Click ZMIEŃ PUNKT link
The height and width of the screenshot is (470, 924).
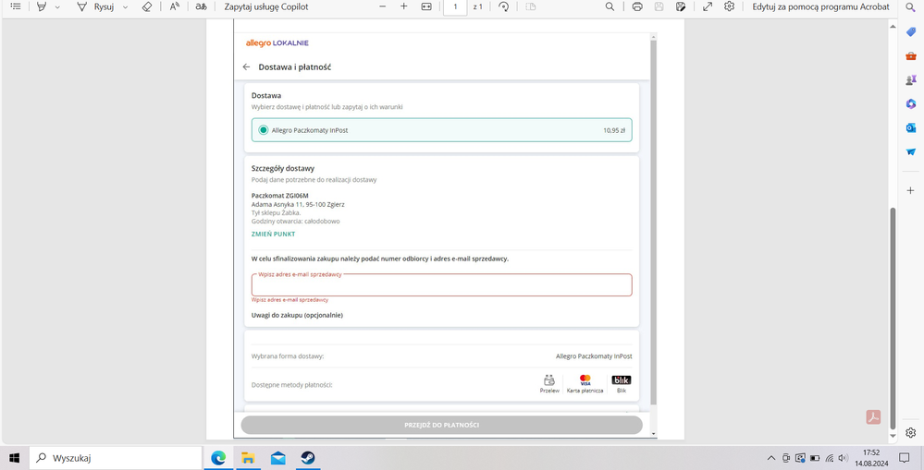click(274, 235)
